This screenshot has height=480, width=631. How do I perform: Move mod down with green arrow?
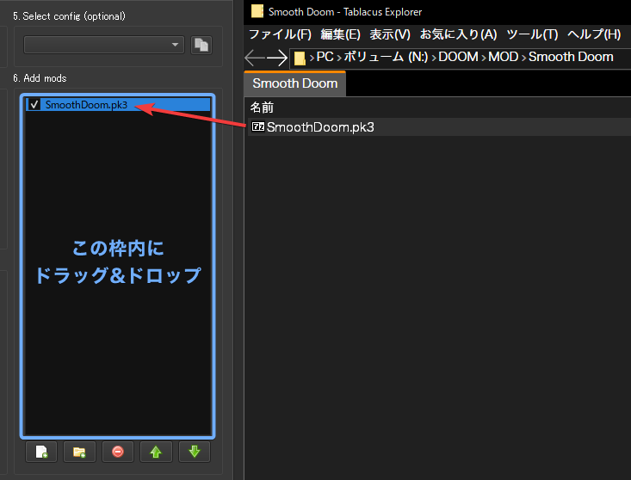[x=195, y=452]
